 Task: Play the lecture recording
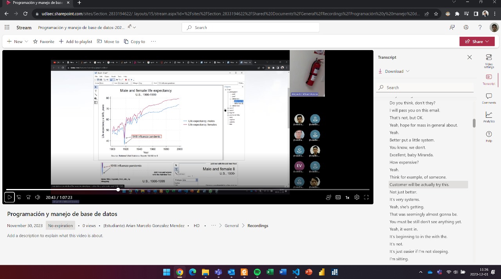pyautogui.click(x=10, y=198)
